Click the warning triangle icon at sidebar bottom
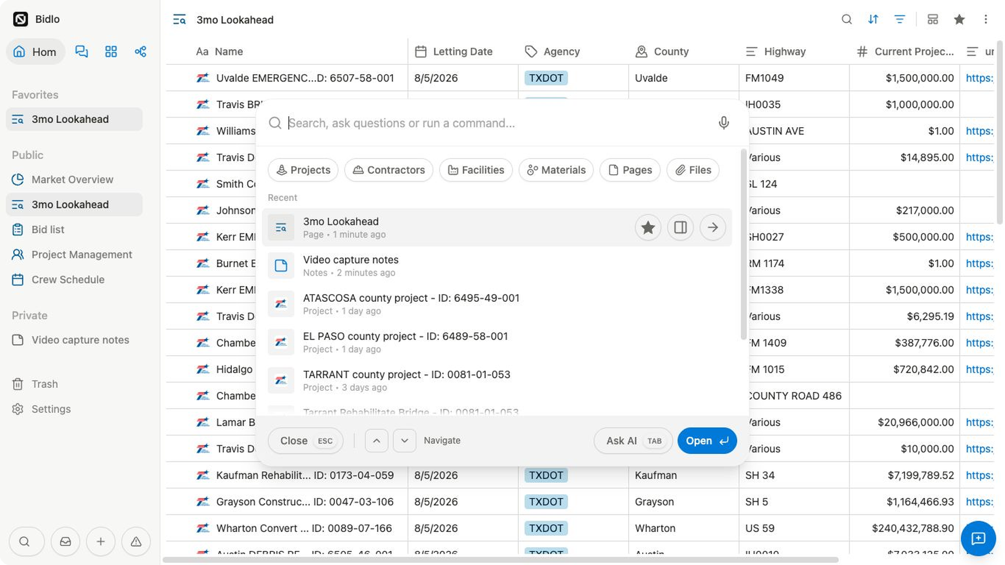This screenshot has height=565, width=1005. pos(136,541)
